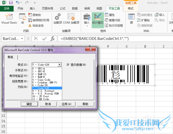The height and width of the screenshot is (134, 173).
Task: Switch to the Home (开始) tab
Action: pos(20,9)
